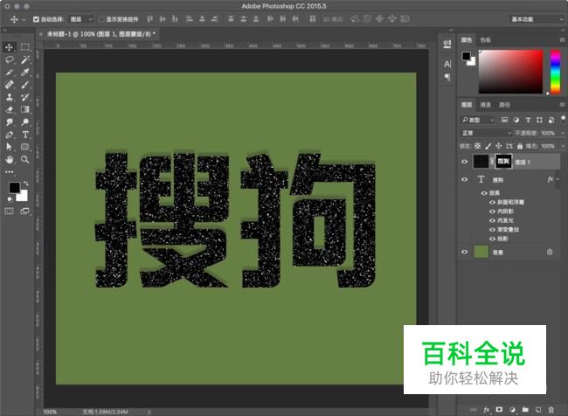The width and height of the screenshot is (568, 416).
Task: Select the Layers tab
Action: click(x=467, y=105)
